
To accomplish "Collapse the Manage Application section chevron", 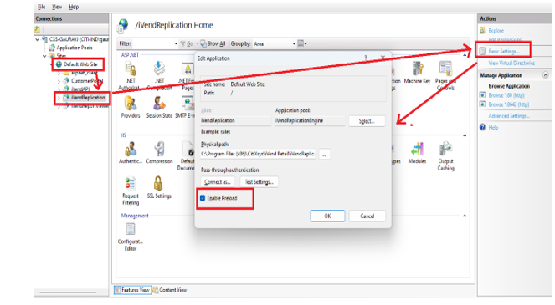I will [x=546, y=75].
